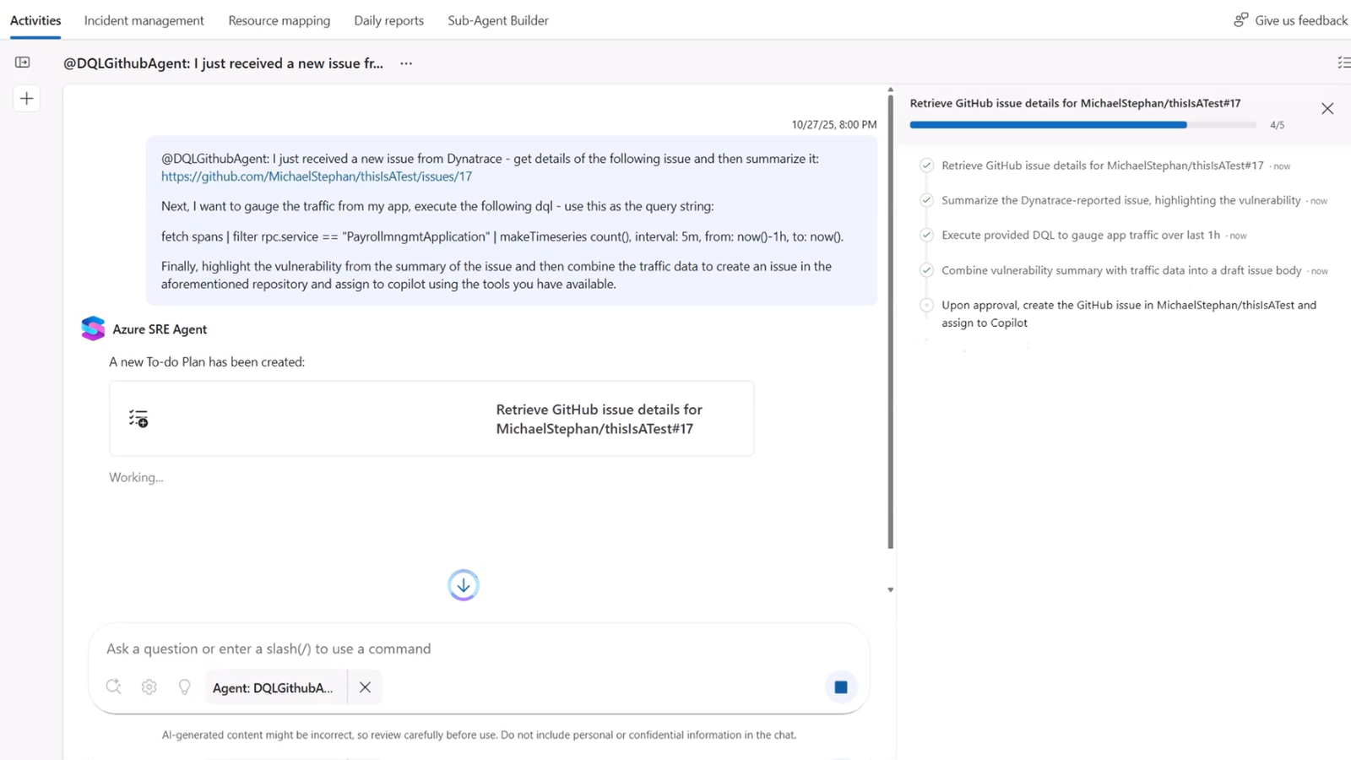Click the Azure SRE Agent logo
1351x760 pixels.
[x=93, y=328]
